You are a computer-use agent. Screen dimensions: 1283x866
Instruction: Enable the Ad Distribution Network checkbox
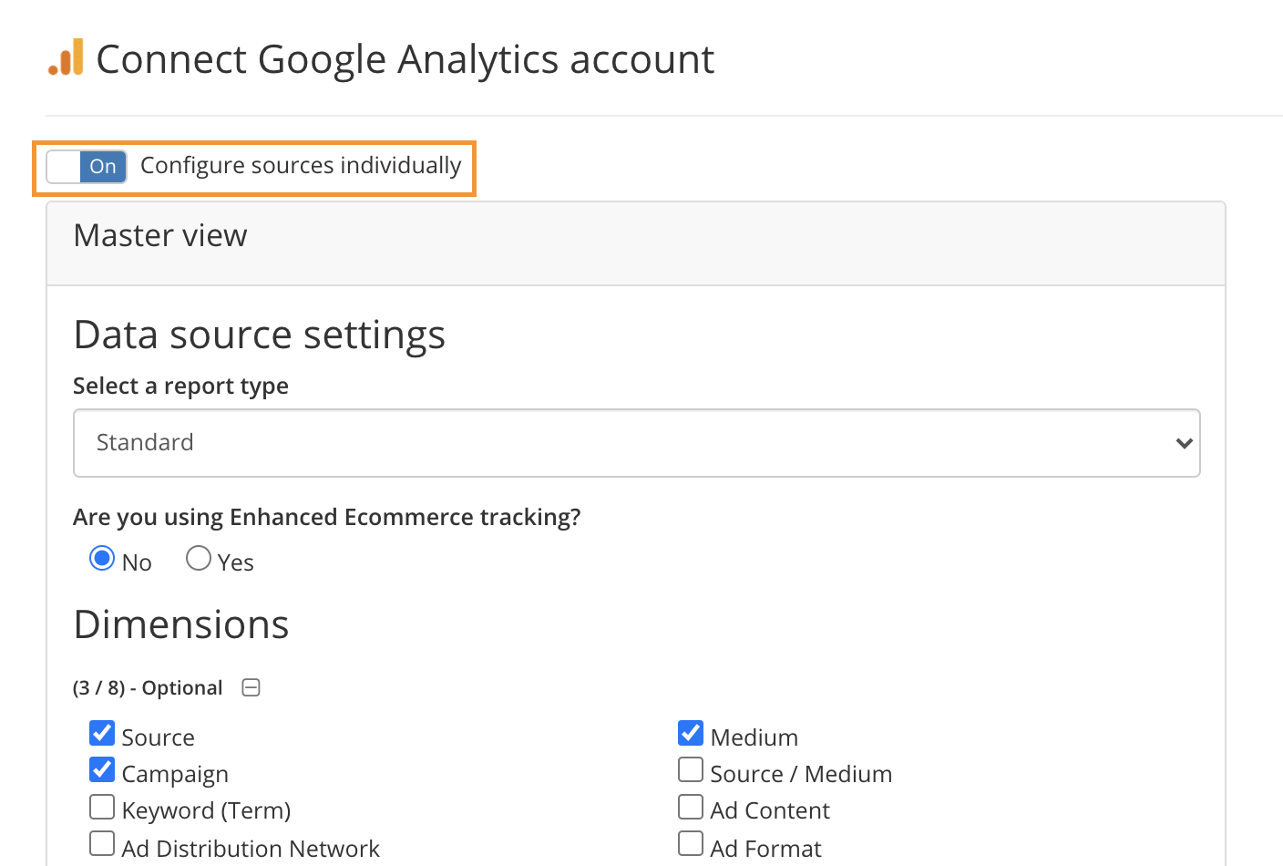tap(102, 843)
